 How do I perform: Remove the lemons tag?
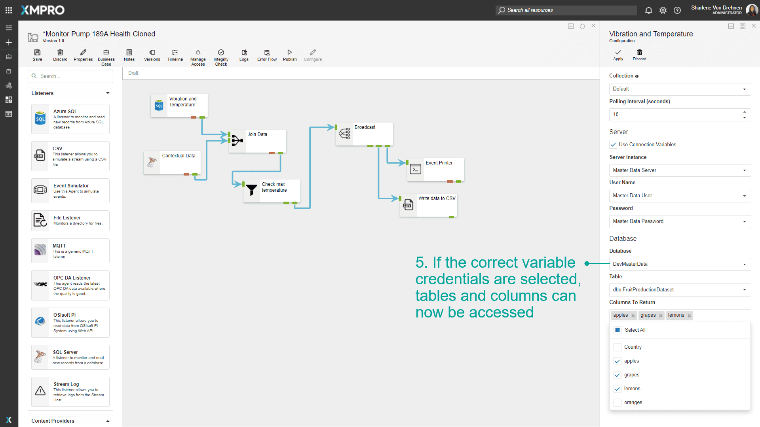click(689, 316)
